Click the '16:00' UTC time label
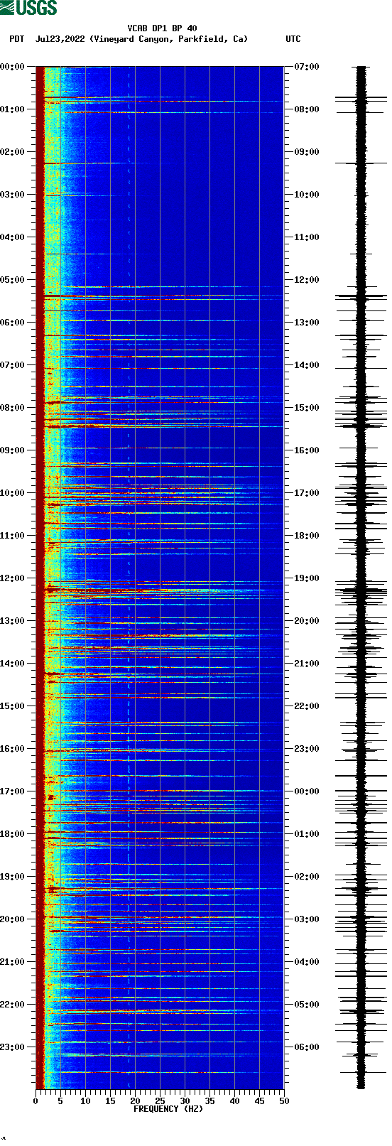Image resolution: width=392 pixels, height=1146 pixels. coord(307,450)
